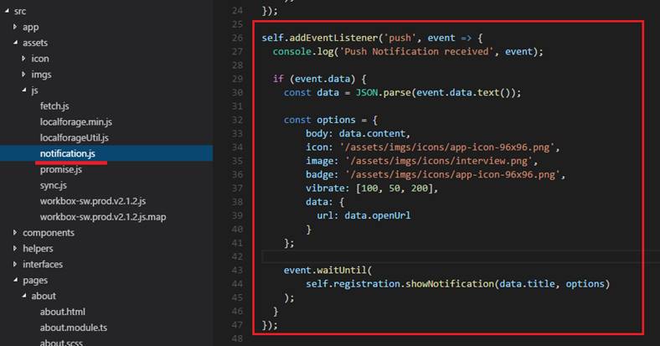Screen dimensions: 660x346
Task: Select the src folder label
Action: (20, 12)
